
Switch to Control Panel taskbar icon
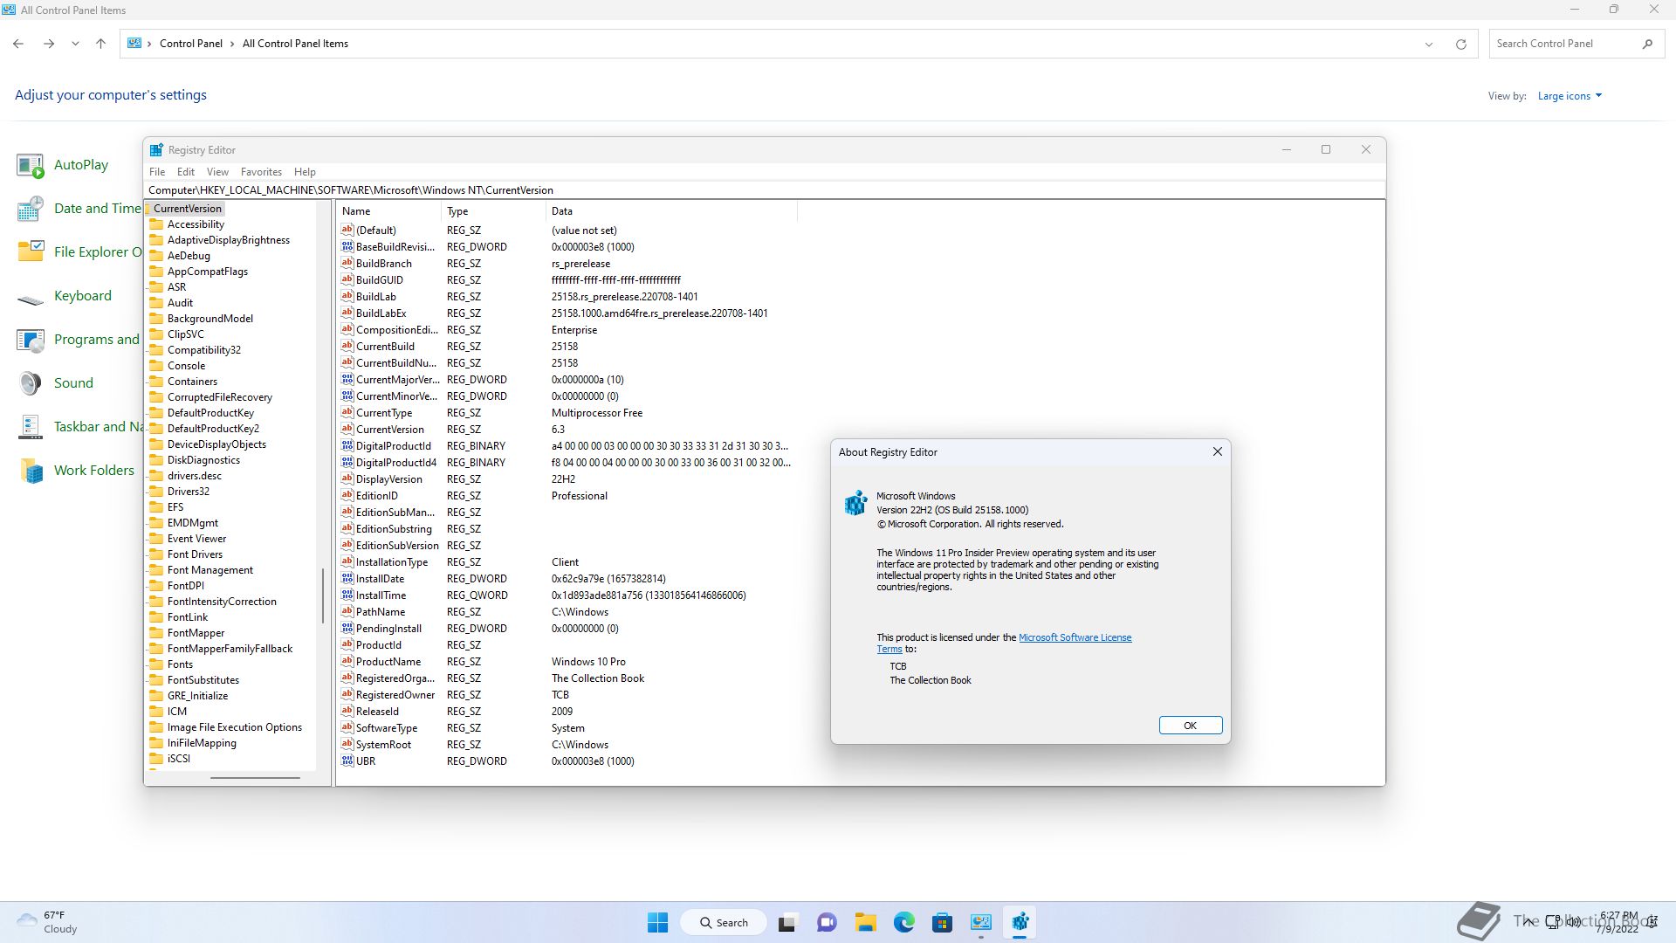(x=981, y=922)
